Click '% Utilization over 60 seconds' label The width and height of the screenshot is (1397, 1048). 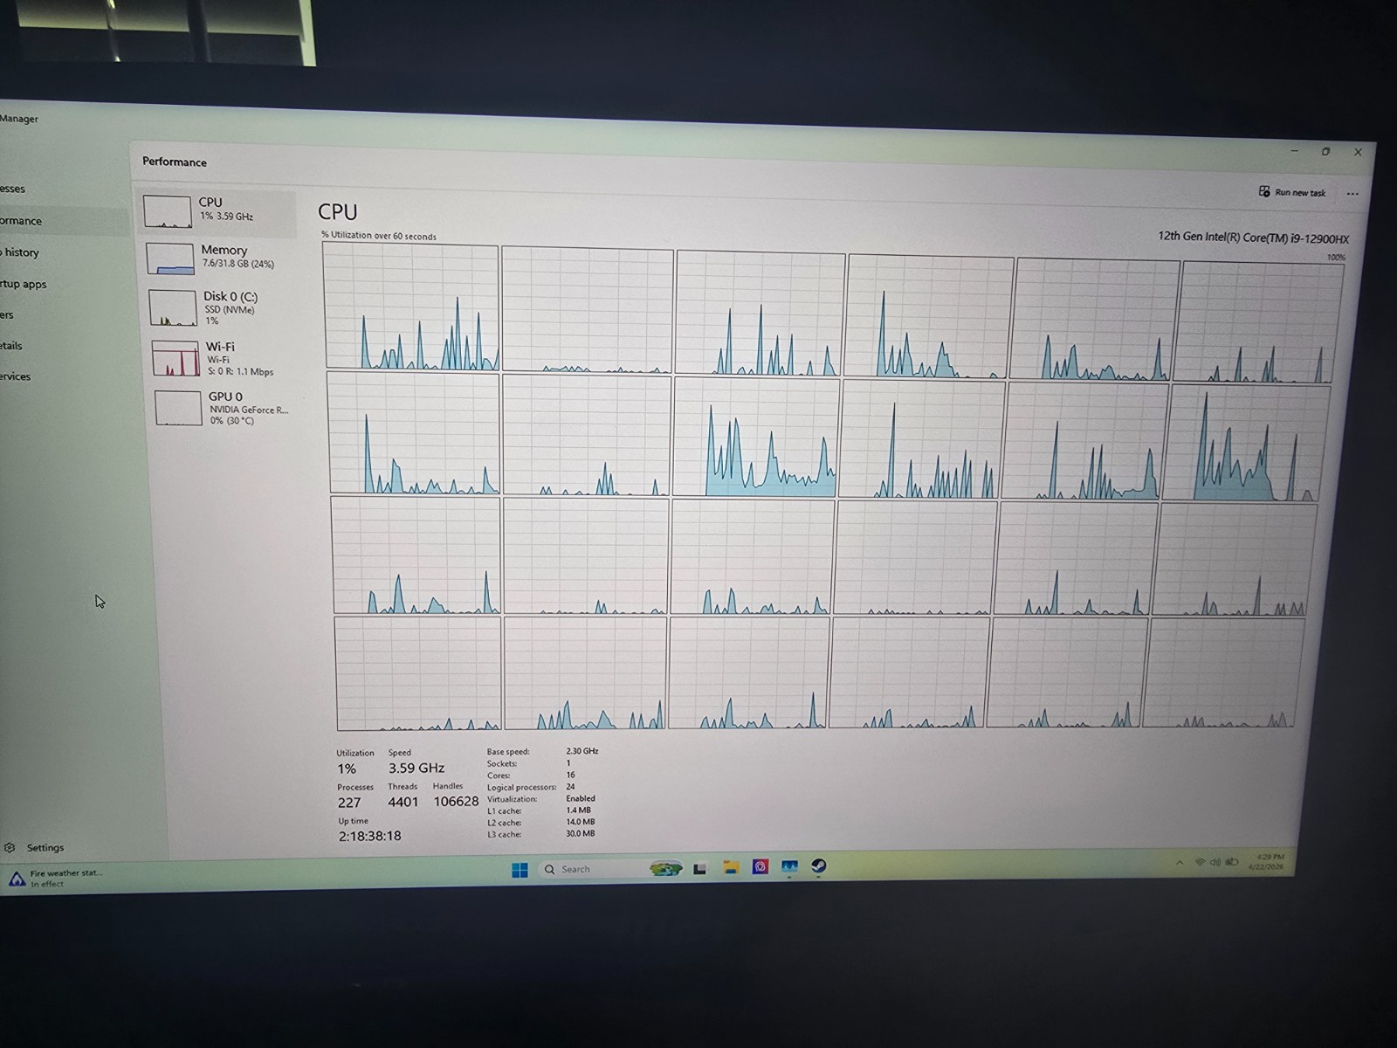pos(379,236)
